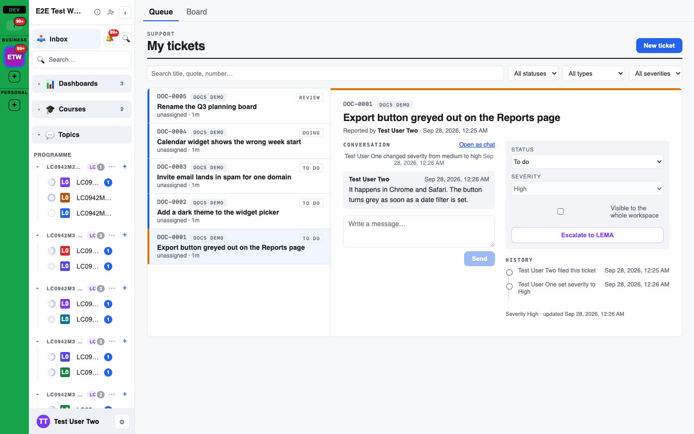Collapse the sidebar with the chevron button
694x434 pixels.
(125, 13)
